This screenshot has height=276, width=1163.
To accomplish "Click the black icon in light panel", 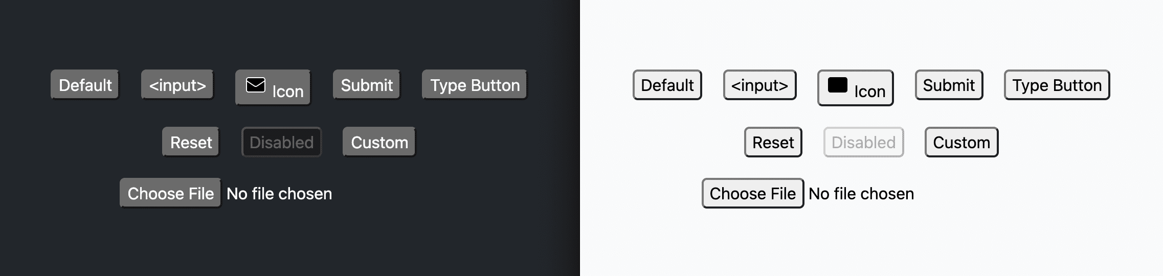I will coord(837,85).
